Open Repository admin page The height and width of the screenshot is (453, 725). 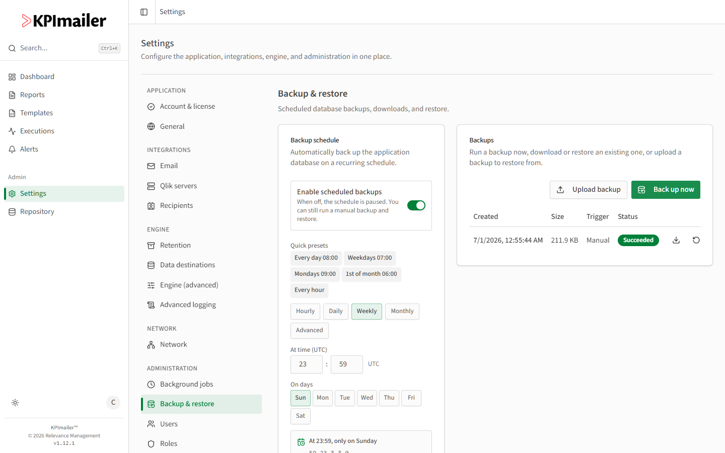tap(64, 212)
